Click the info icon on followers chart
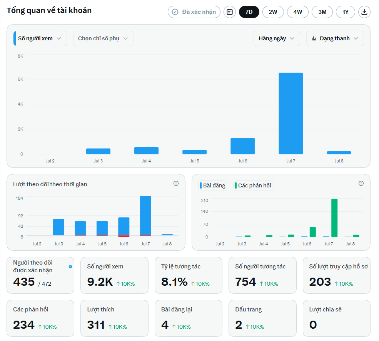Screen dimensions: 379x341 (x=176, y=184)
